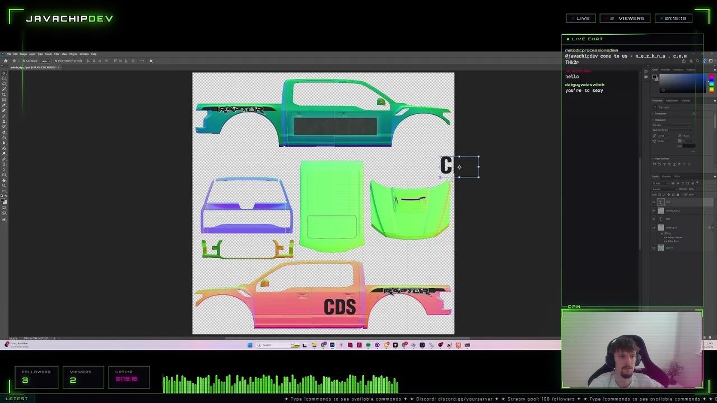The image size is (717, 403).
Task: Enable the Auto-Select checkbox
Action: tap(24, 61)
